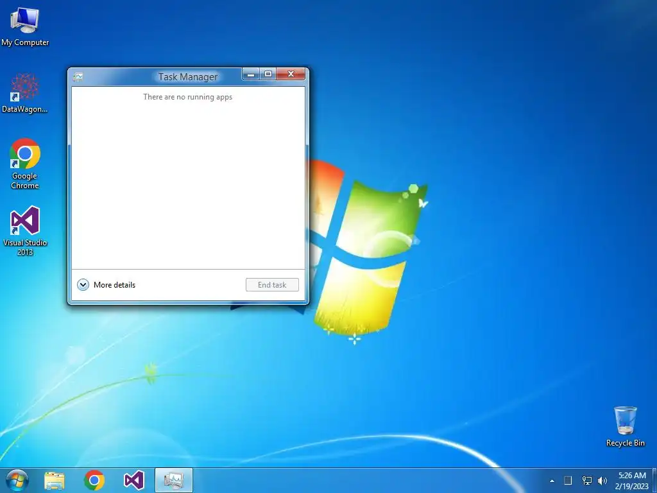Screen dimensions: 657x493
Task: Select the Visual Studio 2013 desktop shortcut
Action: pos(25,230)
